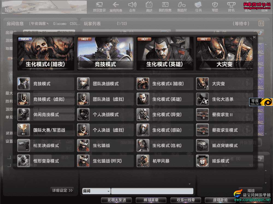Click the mech icon for 机甲风暴
273x204 pixels.
[x=143, y=161]
